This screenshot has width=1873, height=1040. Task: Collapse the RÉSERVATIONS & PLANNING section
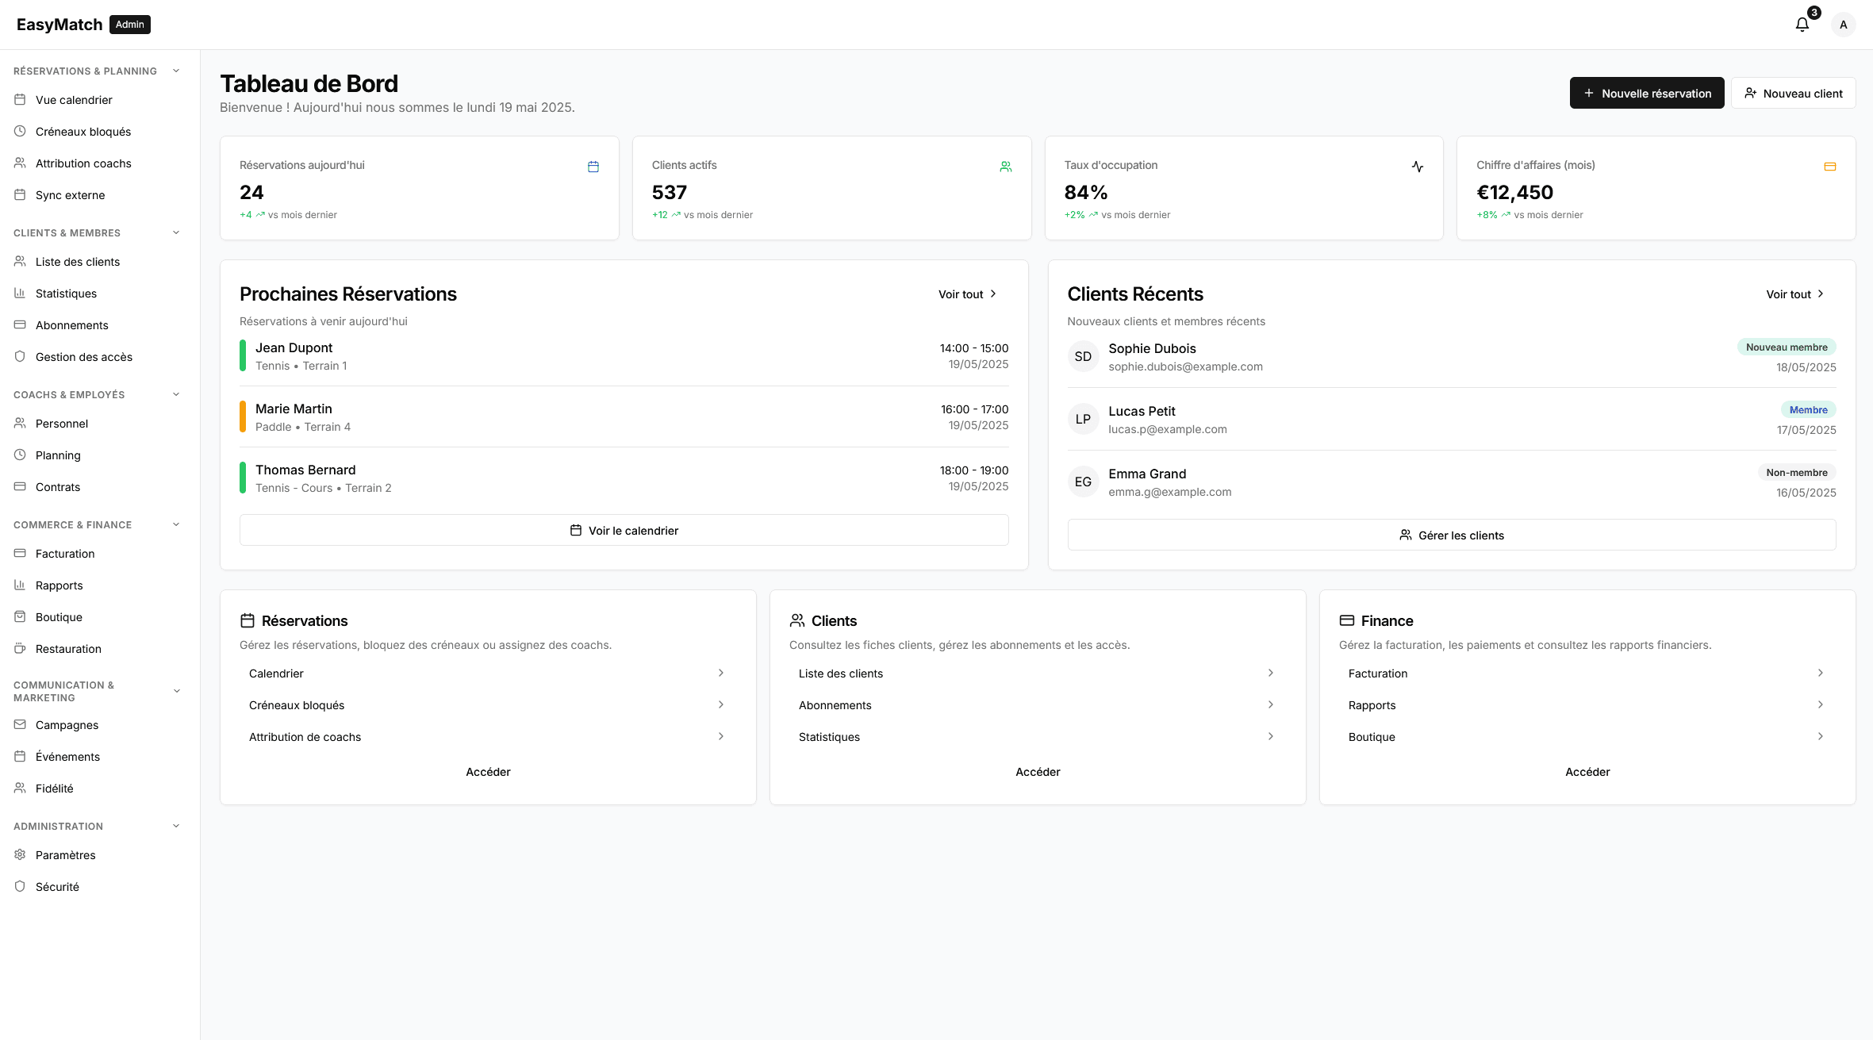coord(175,71)
